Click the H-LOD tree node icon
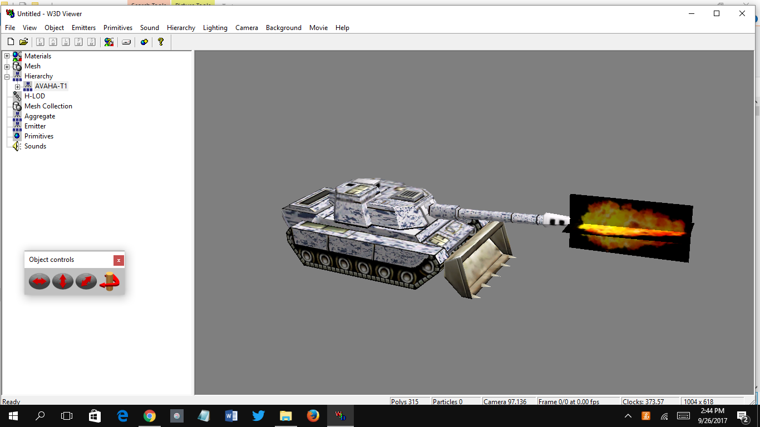 tap(17, 96)
